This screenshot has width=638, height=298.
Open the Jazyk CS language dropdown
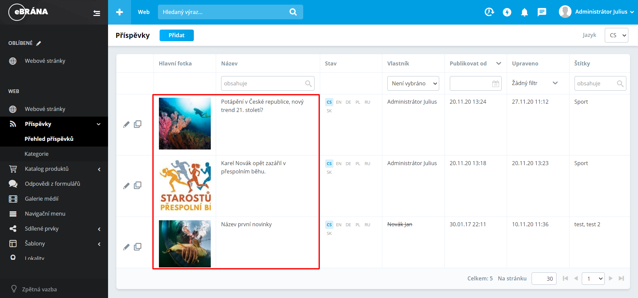(x=616, y=35)
